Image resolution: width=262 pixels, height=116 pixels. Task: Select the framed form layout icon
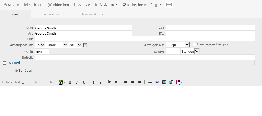(169, 5)
